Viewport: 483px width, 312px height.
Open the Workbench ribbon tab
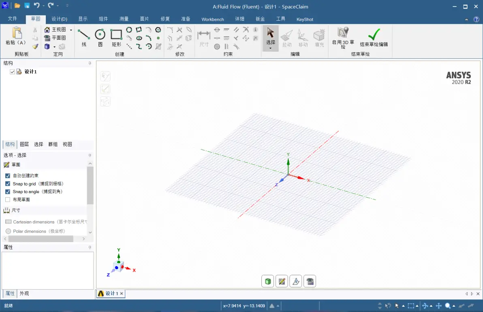point(213,19)
